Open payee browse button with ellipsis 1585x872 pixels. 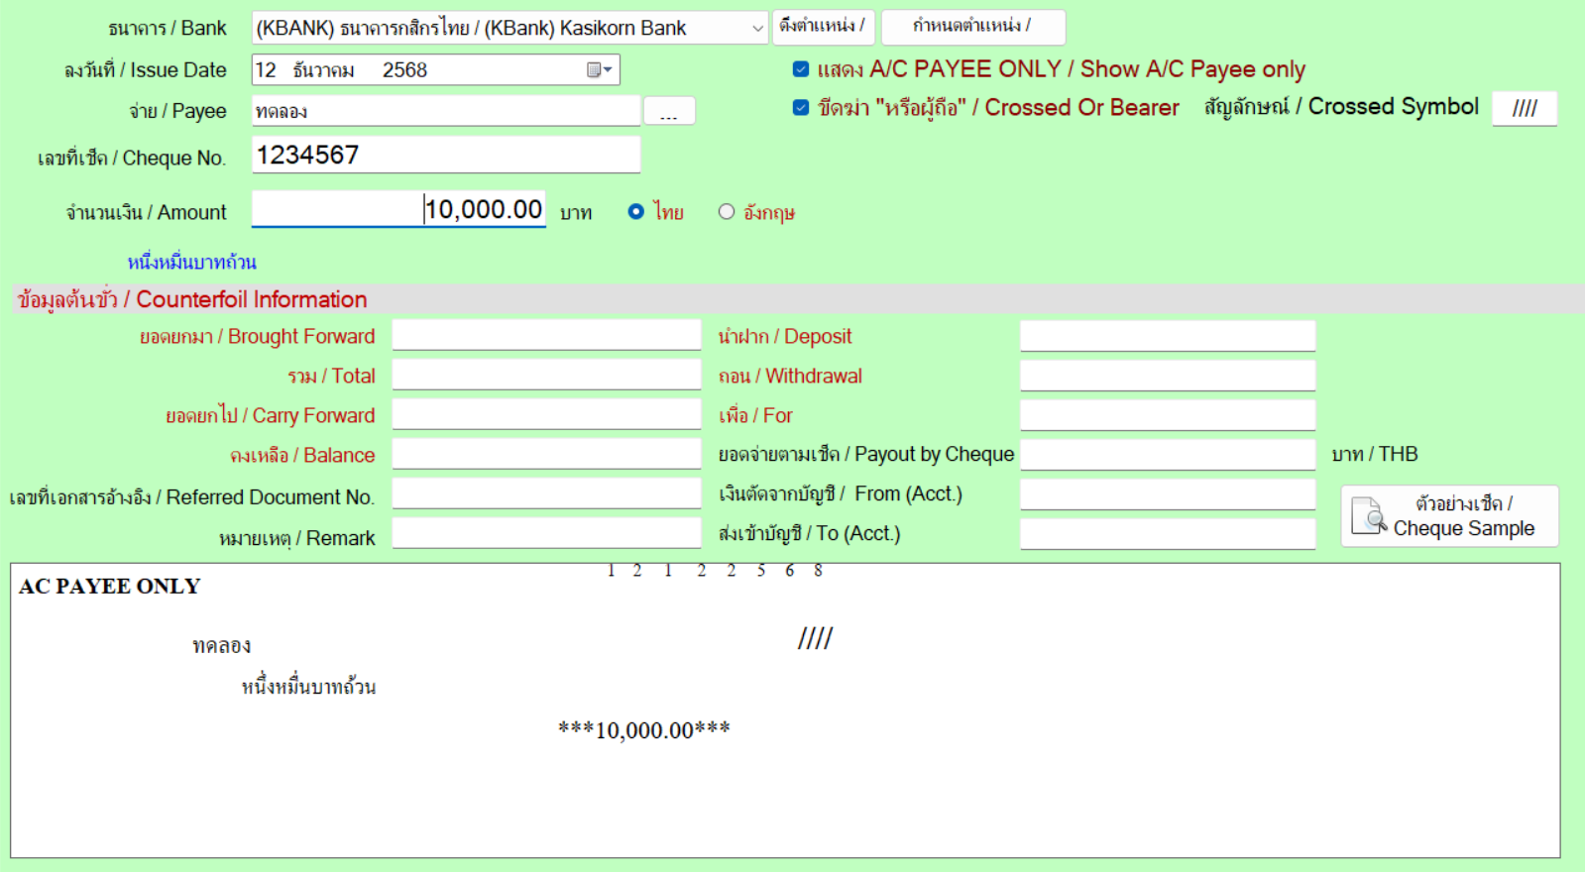(669, 111)
